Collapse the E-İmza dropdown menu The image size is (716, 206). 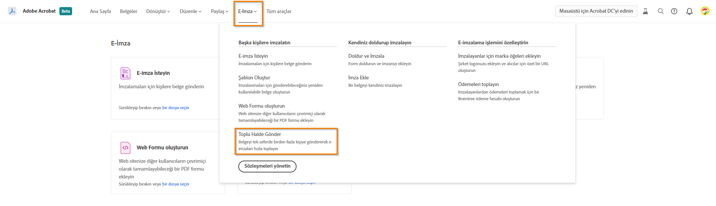248,12
